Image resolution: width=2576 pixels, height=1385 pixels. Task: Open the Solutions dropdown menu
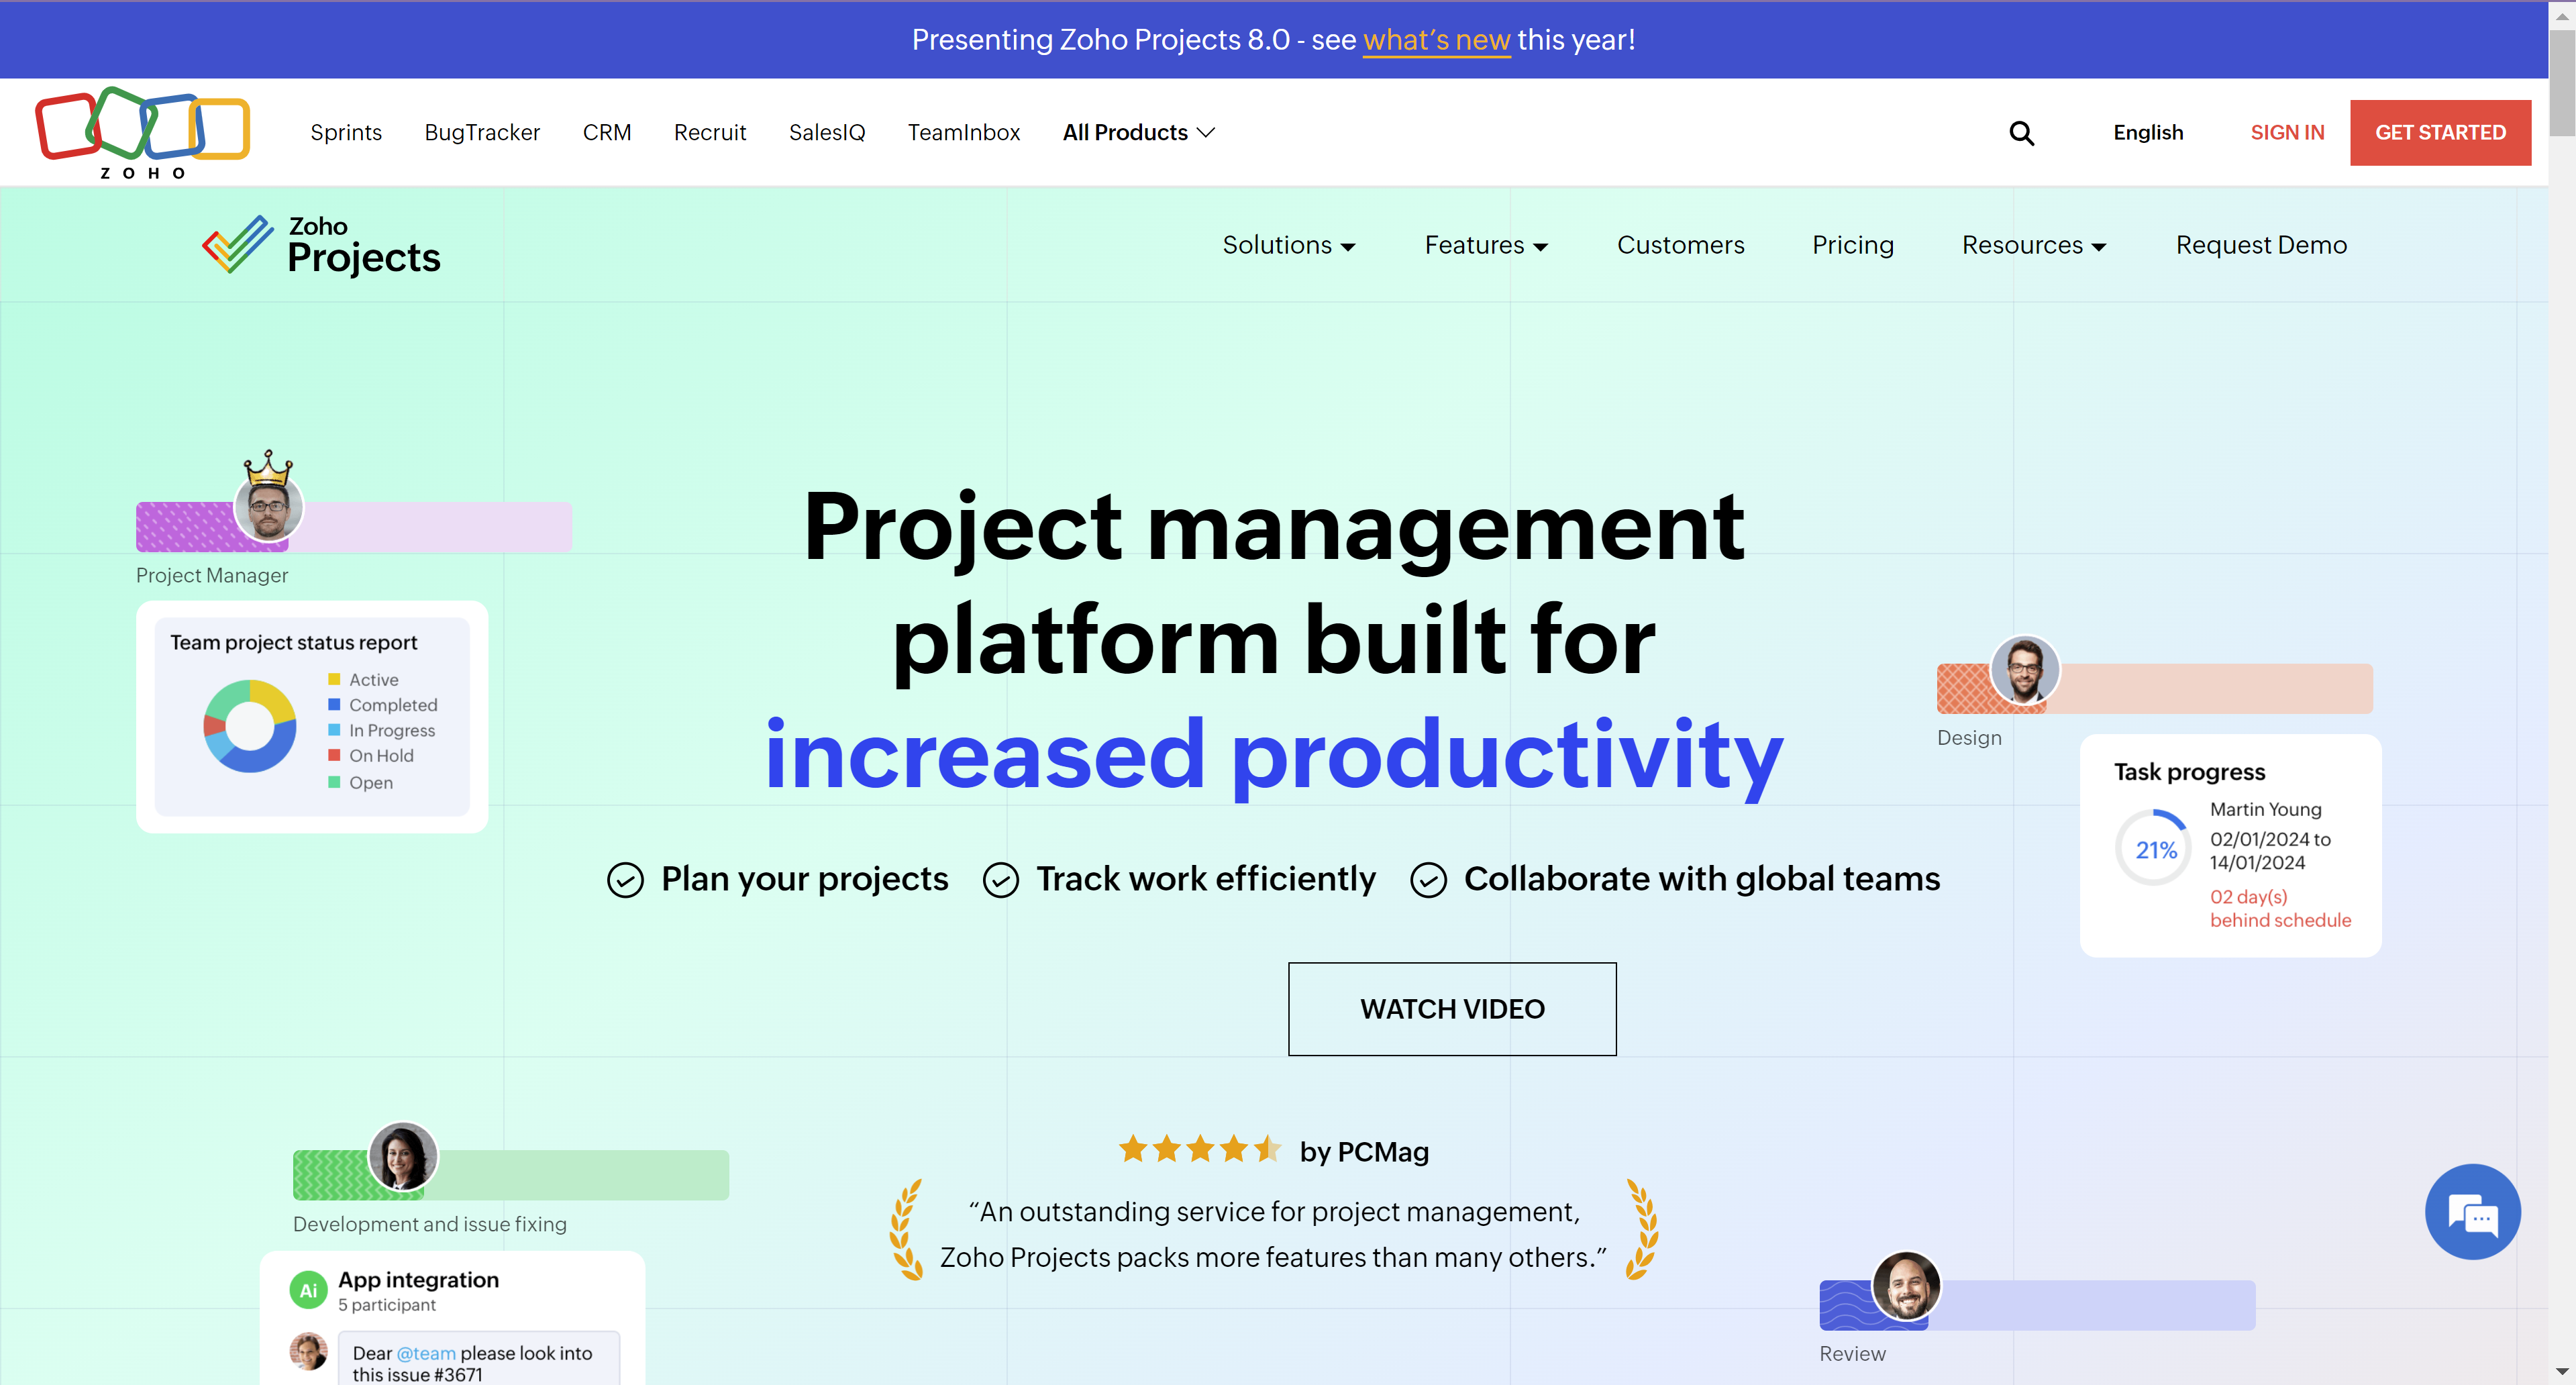click(x=1288, y=246)
